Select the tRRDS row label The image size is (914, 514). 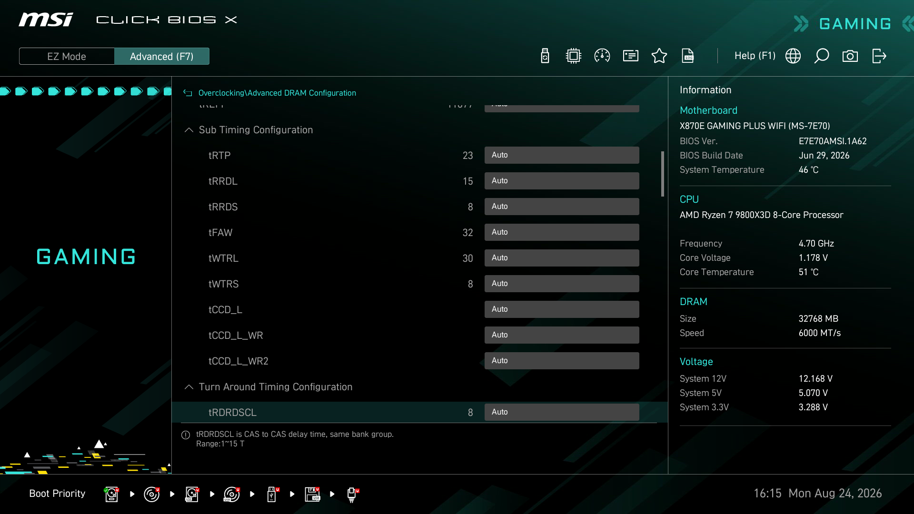[223, 207]
